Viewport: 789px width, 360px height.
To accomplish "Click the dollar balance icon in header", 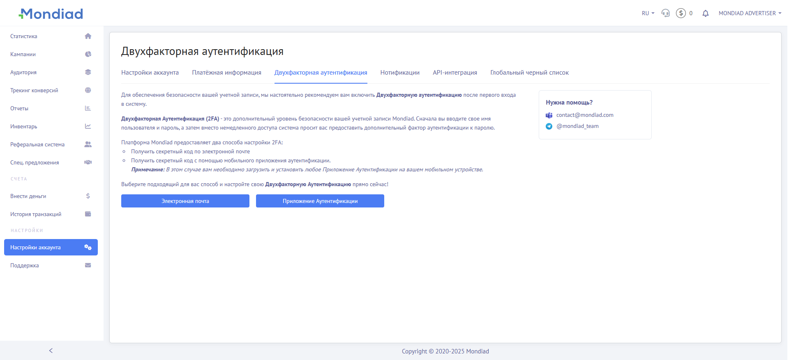I will [x=681, y=13].
